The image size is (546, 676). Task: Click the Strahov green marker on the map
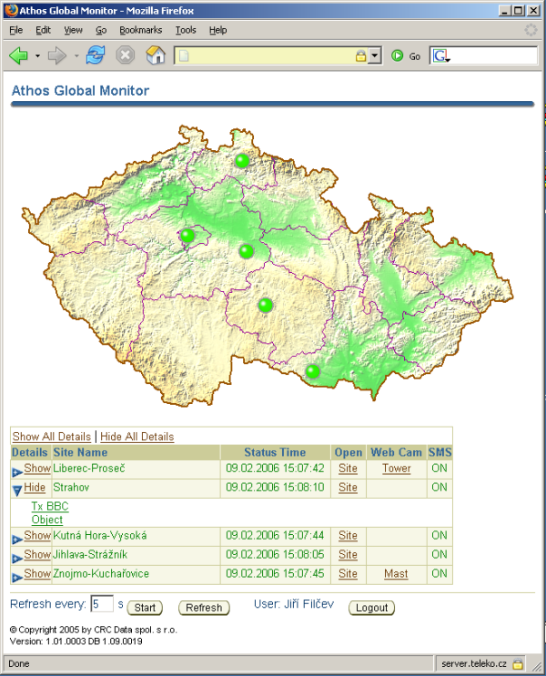[x=187, y=236]
